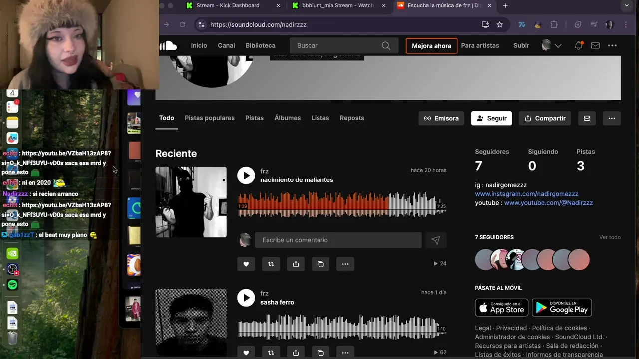The height and width of the screenshot is (359, 639).
Task: Open the tab search chevron
Action: [627, 5]
